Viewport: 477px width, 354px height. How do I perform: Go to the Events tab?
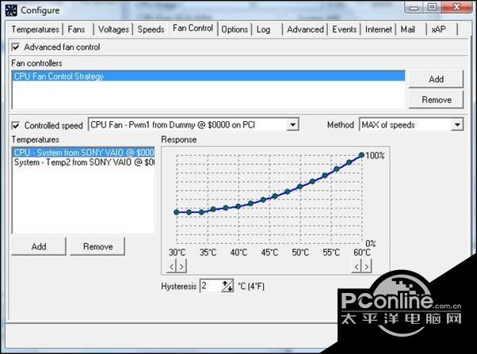[344, 29]
